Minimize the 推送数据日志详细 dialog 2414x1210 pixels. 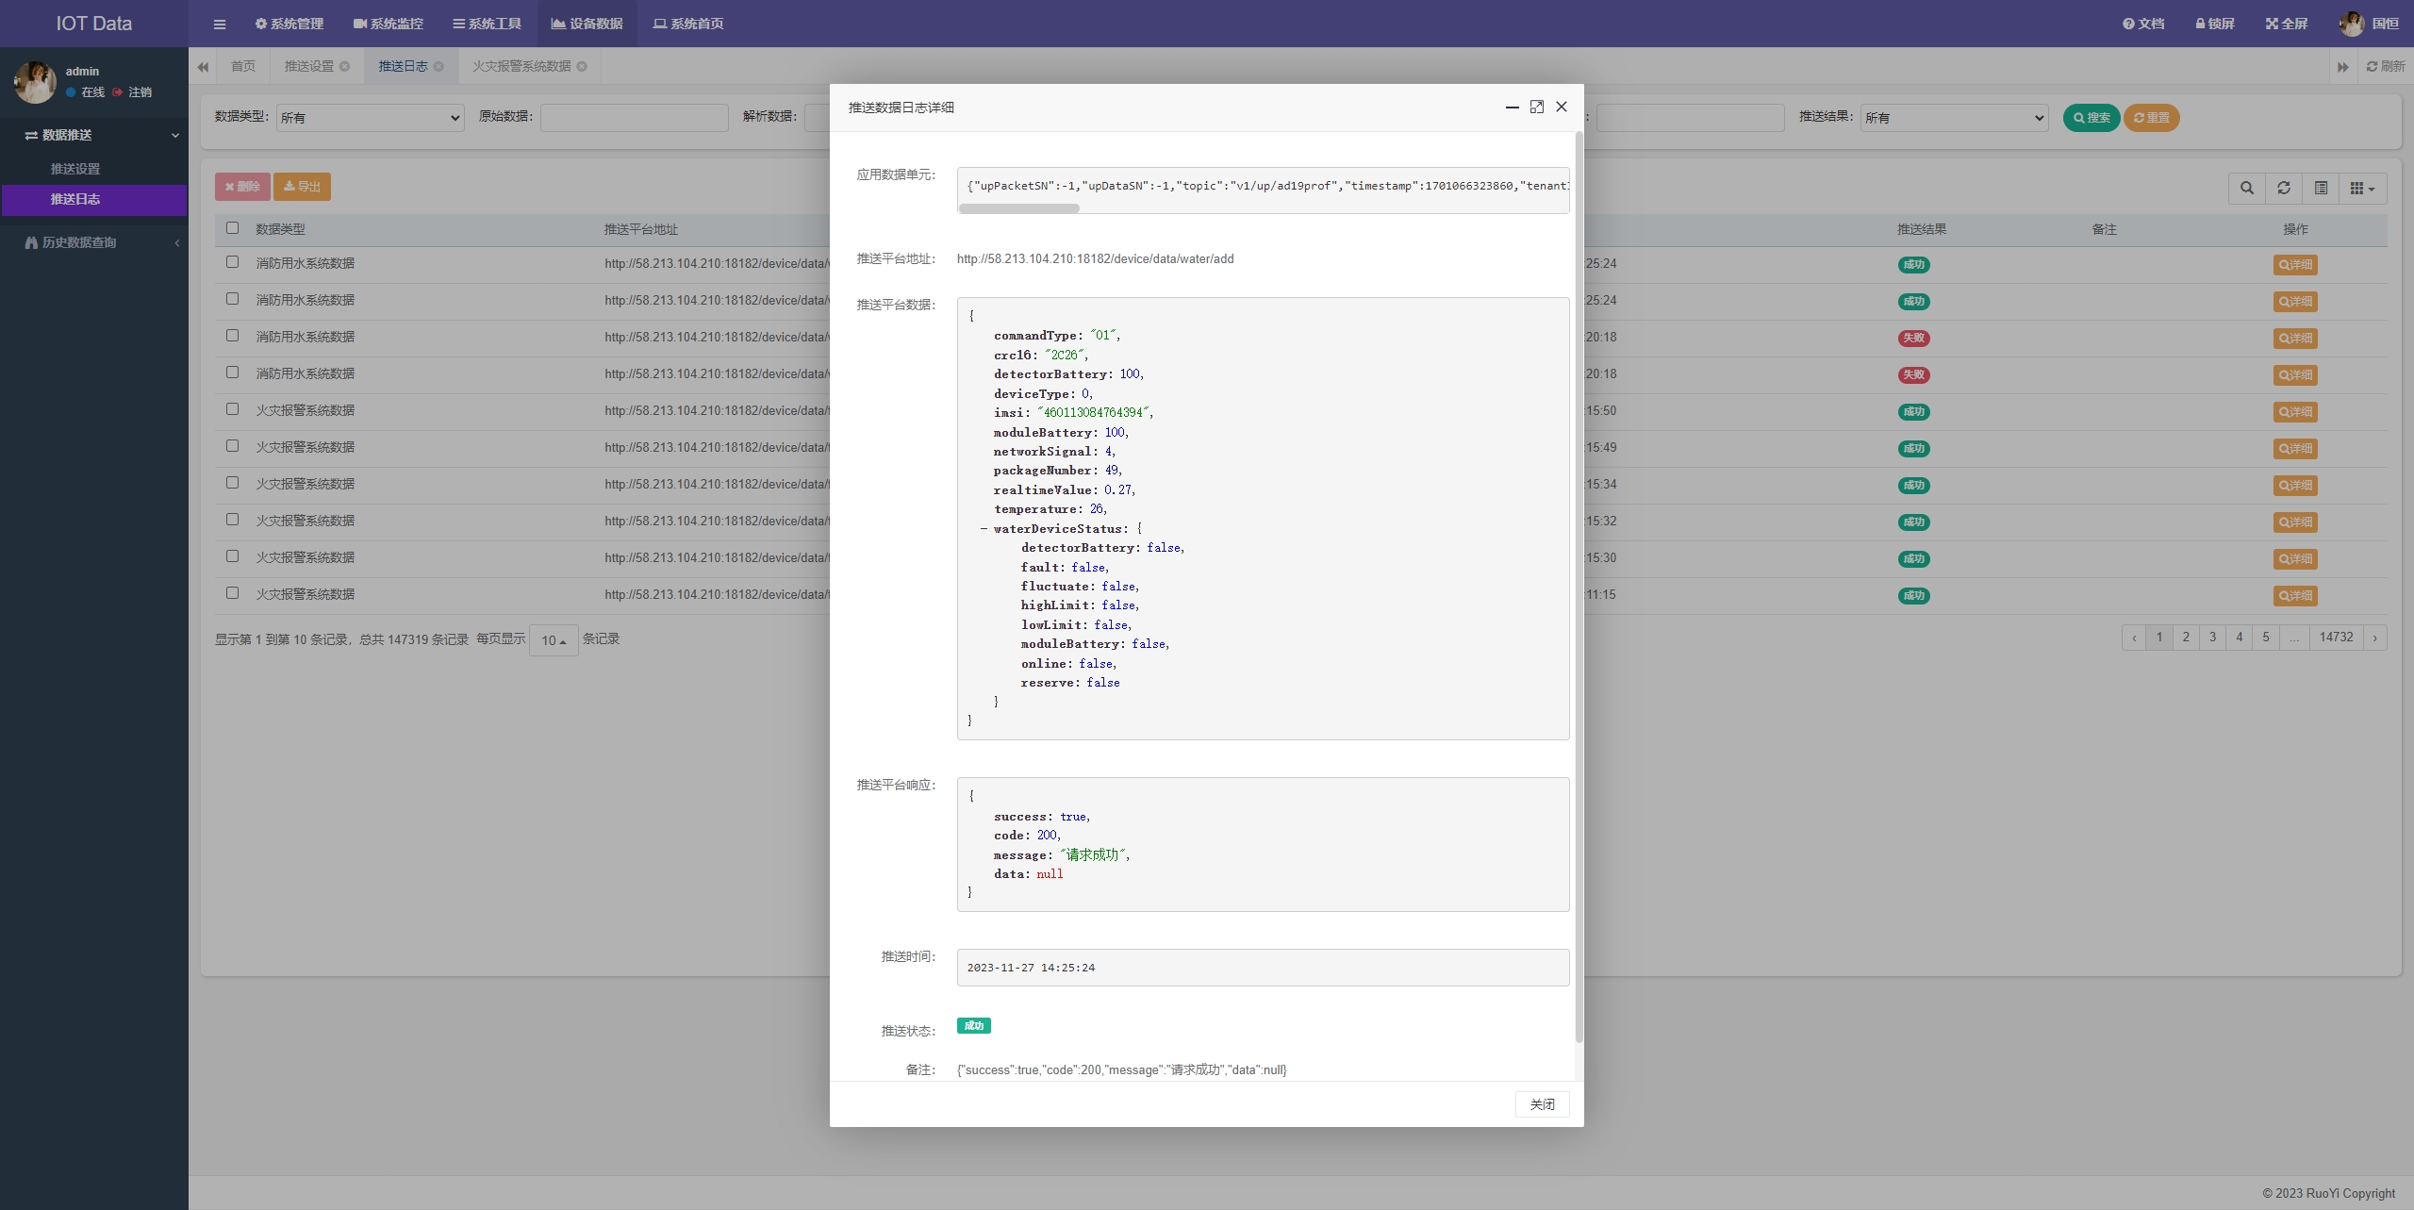tap(1513, 107)
